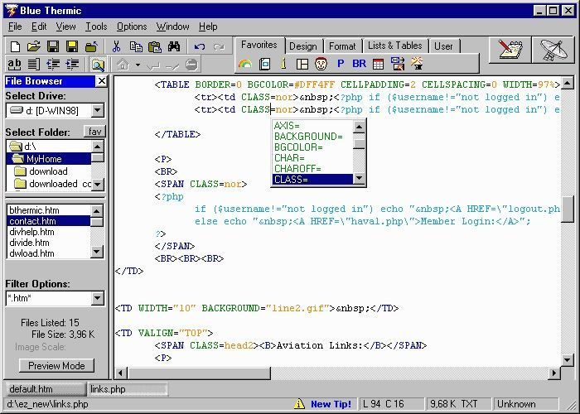Choose BGCOLOR= in autocomplete list
The width and height of the screenshot is (580, 414).
click(x=312, y=147)
